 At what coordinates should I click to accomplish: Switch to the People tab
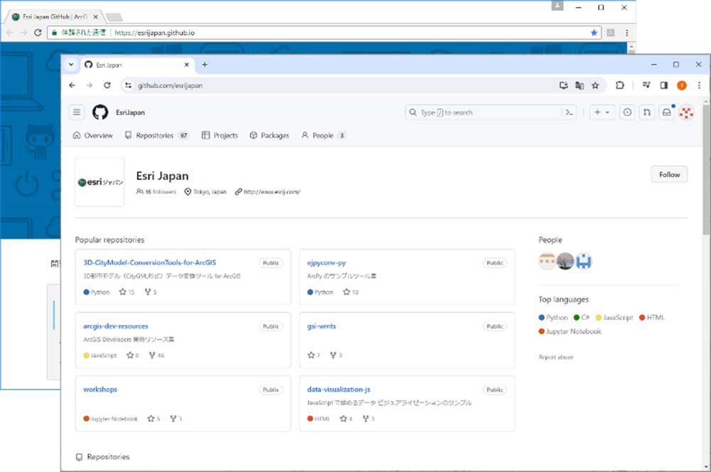322,135
